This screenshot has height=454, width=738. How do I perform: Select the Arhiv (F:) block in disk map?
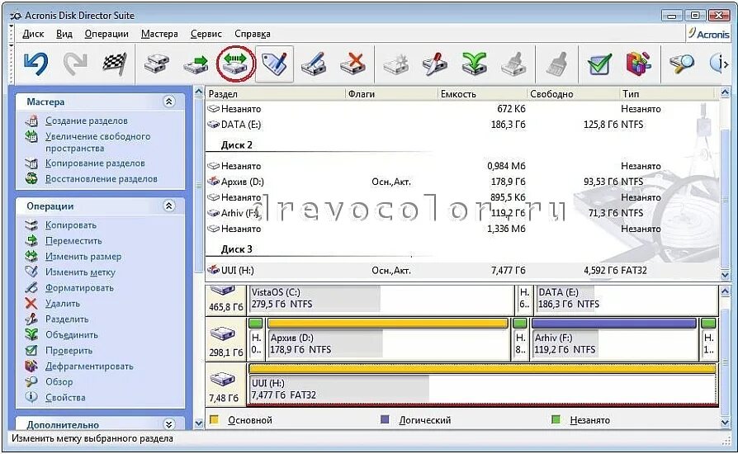click(614, 340)
